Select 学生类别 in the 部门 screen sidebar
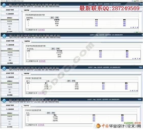Image resolution: width=143 pixels, height=130 pixels. pos(10,87)
